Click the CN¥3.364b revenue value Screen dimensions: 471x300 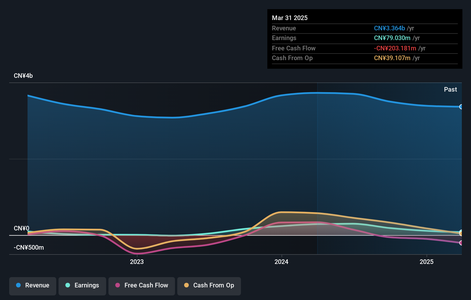[x=390, y=28]
